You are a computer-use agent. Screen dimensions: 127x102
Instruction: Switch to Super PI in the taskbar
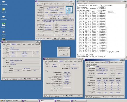(x=13, y=101)
